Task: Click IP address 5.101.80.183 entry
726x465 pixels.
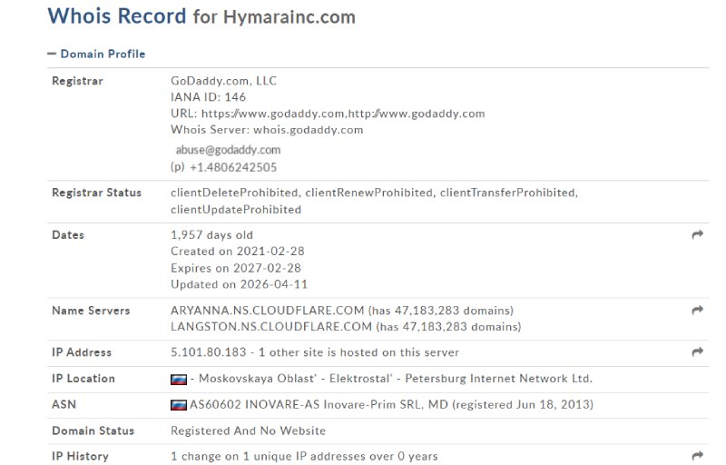Action: (209, 352)
